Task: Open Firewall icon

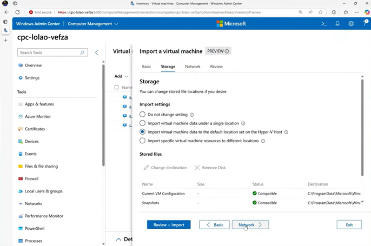Action: point(21,178)
